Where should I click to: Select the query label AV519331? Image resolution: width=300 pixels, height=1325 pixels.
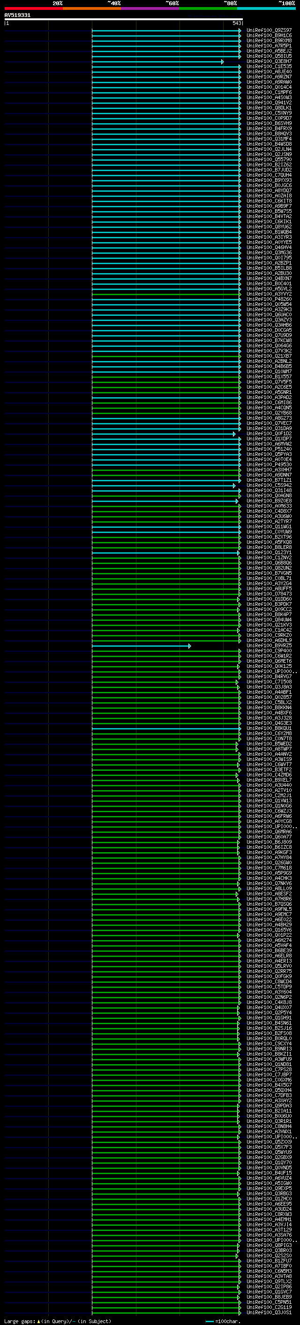click(17, 16)
